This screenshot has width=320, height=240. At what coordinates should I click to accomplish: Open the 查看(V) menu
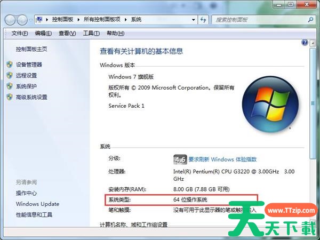pyautogui.click(x=67, y=33)
